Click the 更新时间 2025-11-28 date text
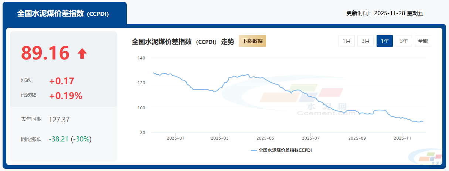This screenshot has width=449, height=171. tap(384, 13)
